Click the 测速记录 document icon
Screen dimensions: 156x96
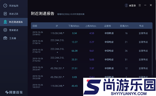[x=5, y=14]
